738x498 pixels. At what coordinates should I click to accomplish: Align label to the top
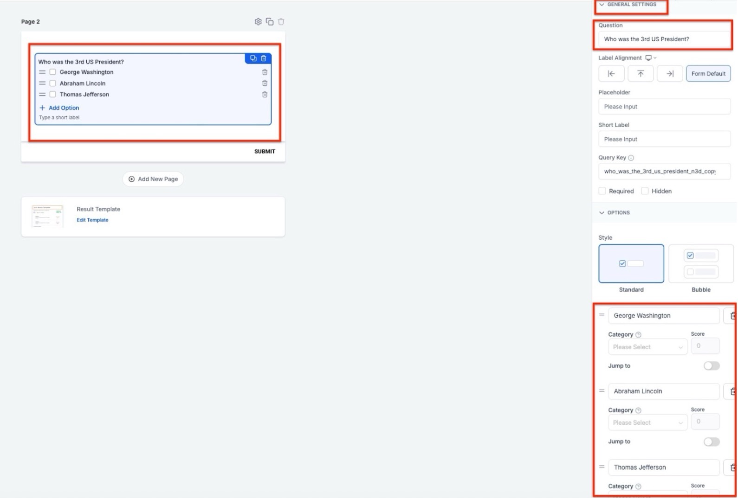click(x=641, y=74)
